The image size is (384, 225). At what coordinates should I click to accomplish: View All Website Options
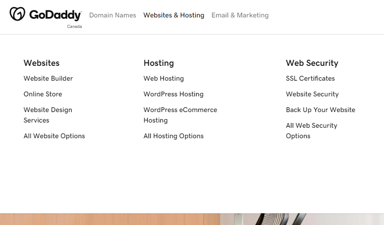[x=54, y=136]
